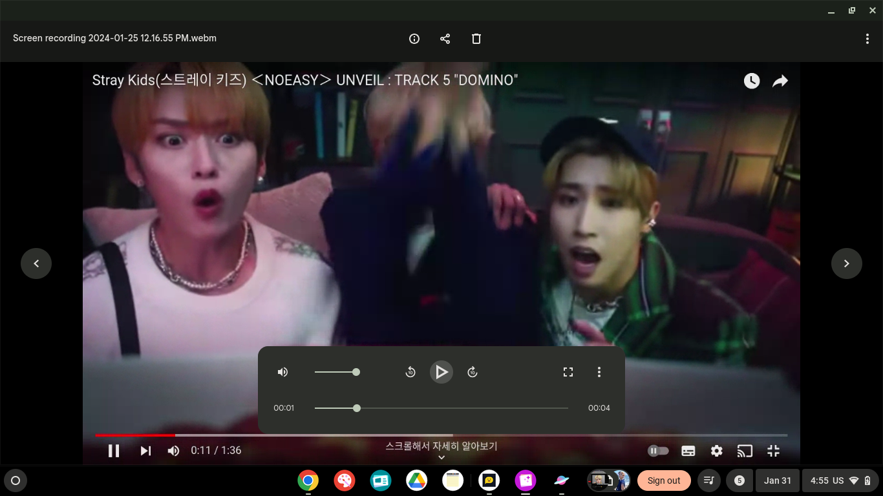Image resolution: width=883 pixels, height=496 pixels.
Task: Open the purple Gallery app shelf icon
Action: [526, 480]
